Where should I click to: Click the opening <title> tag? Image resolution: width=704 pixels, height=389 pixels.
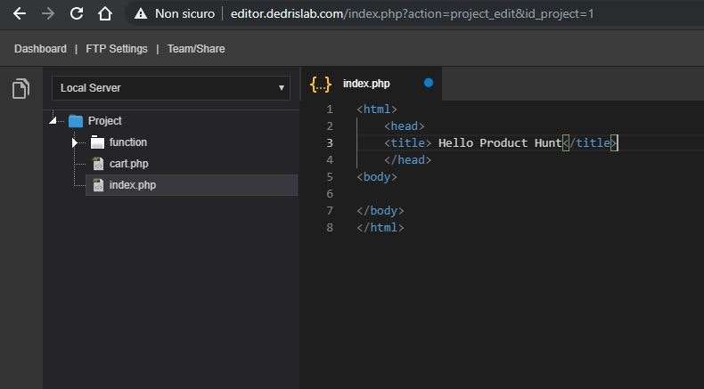[x=407, y=143]
